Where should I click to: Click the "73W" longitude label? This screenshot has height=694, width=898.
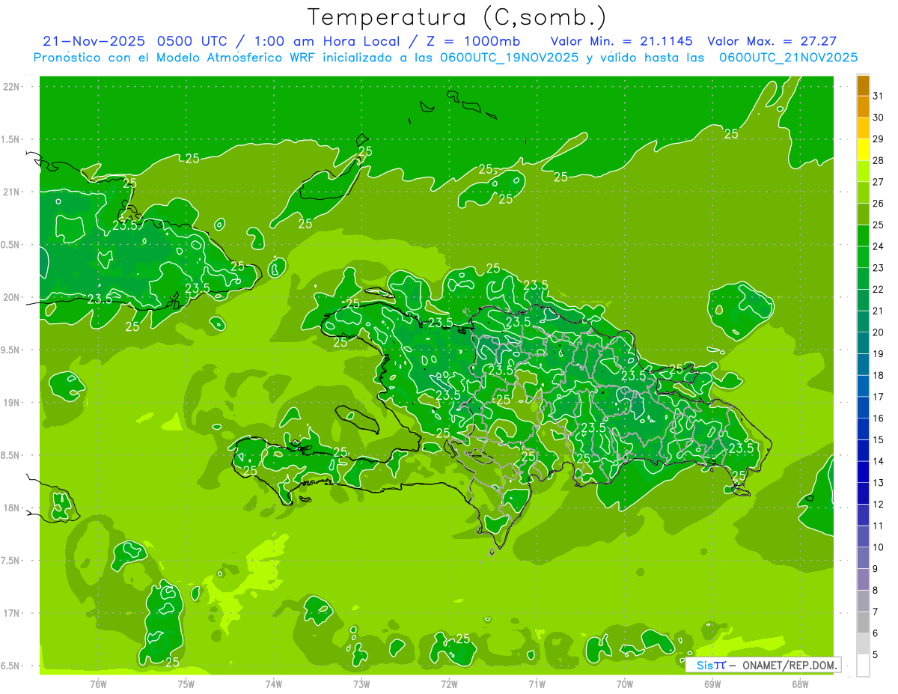tap(361, 684)
